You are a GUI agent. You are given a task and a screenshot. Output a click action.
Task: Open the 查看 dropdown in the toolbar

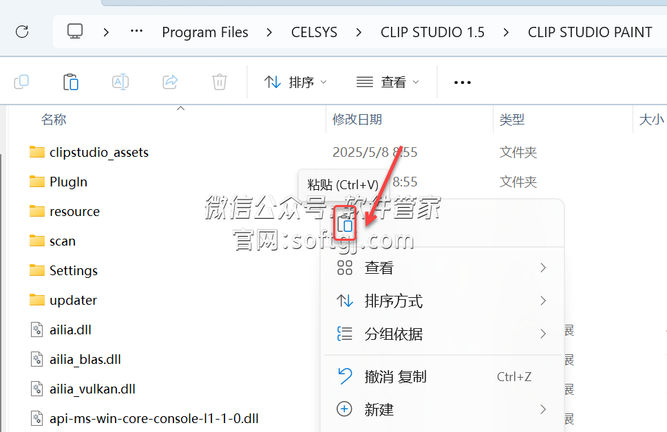pos(388,81)
